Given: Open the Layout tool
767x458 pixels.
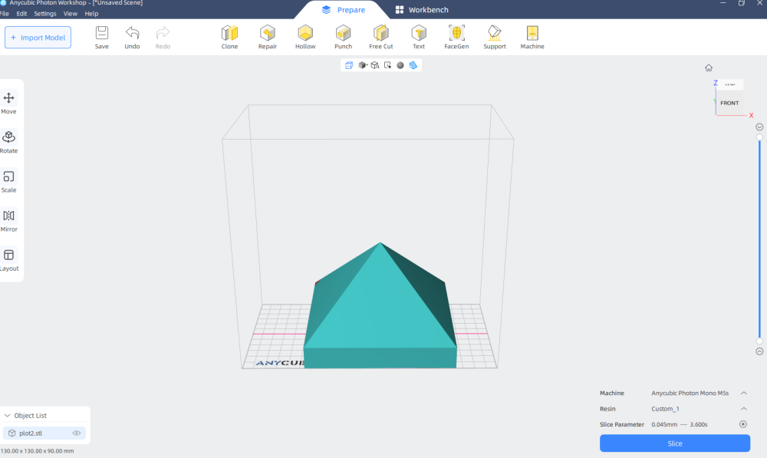Looking at the screenshot, I should (x=8, y=260).
